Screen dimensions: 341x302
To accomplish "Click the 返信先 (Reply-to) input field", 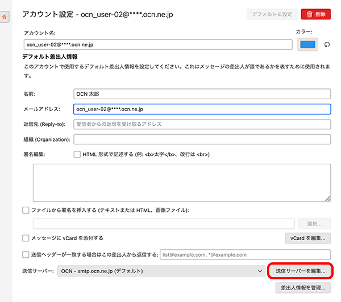I will (202, 124).
